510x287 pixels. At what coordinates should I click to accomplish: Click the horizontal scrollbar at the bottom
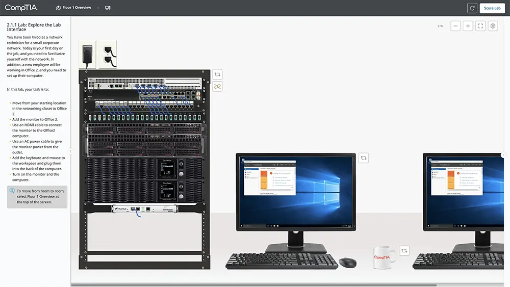[255, 284]
